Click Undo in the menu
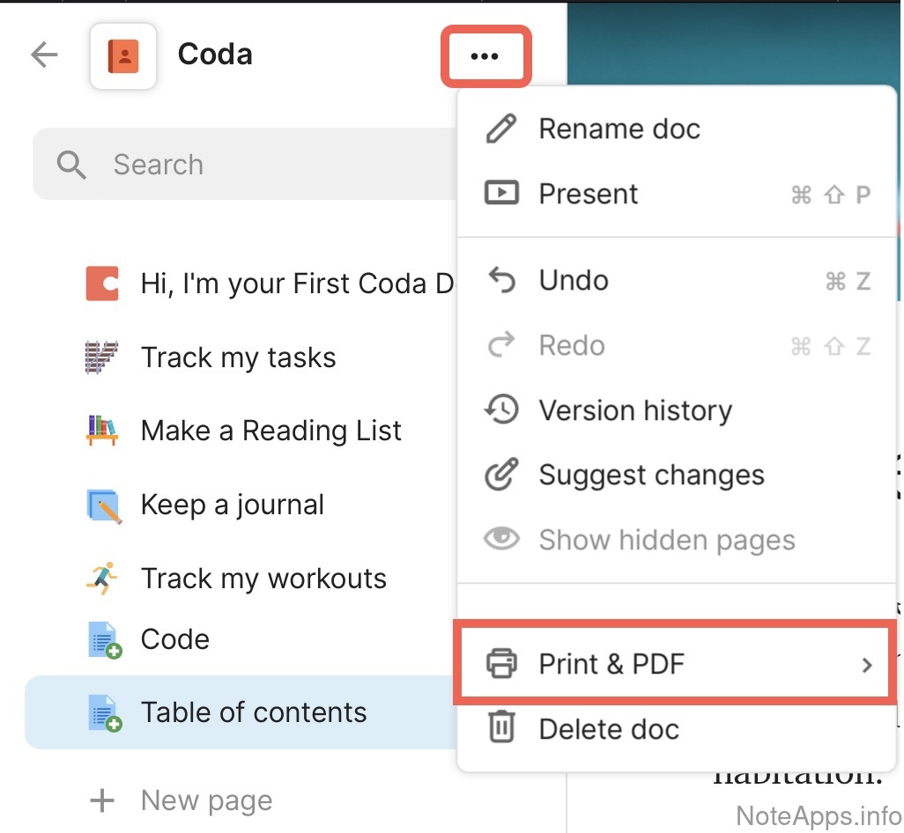 click(x=573, y=281)
